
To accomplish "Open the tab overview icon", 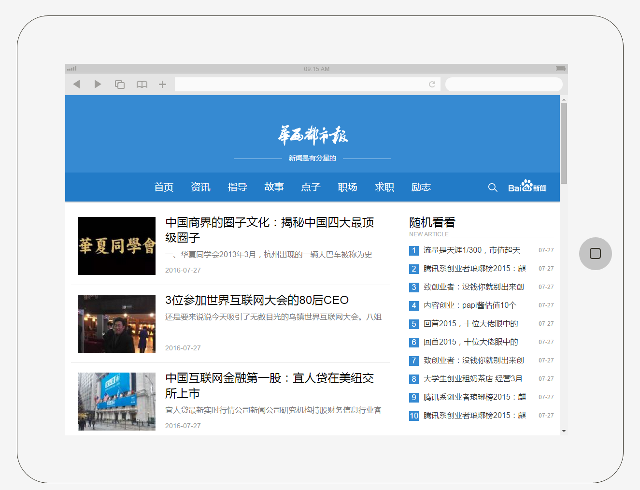I will pyautogui.click(x=120, y=84).
